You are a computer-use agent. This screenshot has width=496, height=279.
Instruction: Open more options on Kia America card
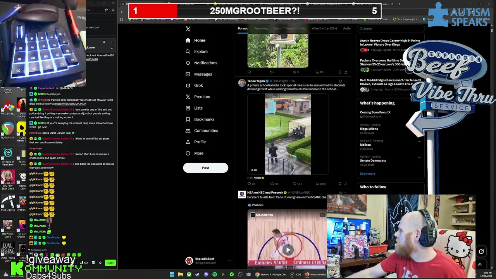322,215
